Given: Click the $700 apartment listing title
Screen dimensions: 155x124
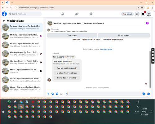Looking at the screenshot, I should tap(69, 31).
